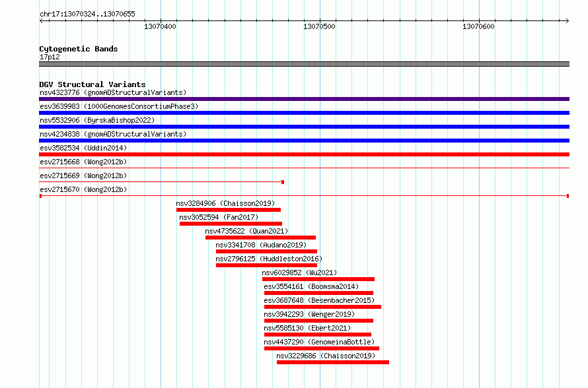
Task: Click the red nsv2796125 variant bar
Action: click(266, 265)
